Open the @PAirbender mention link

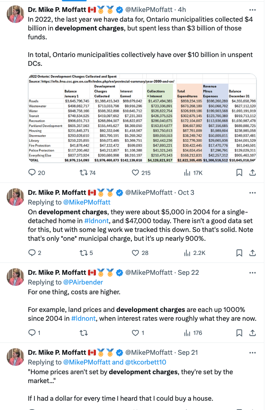click(84, 282)
